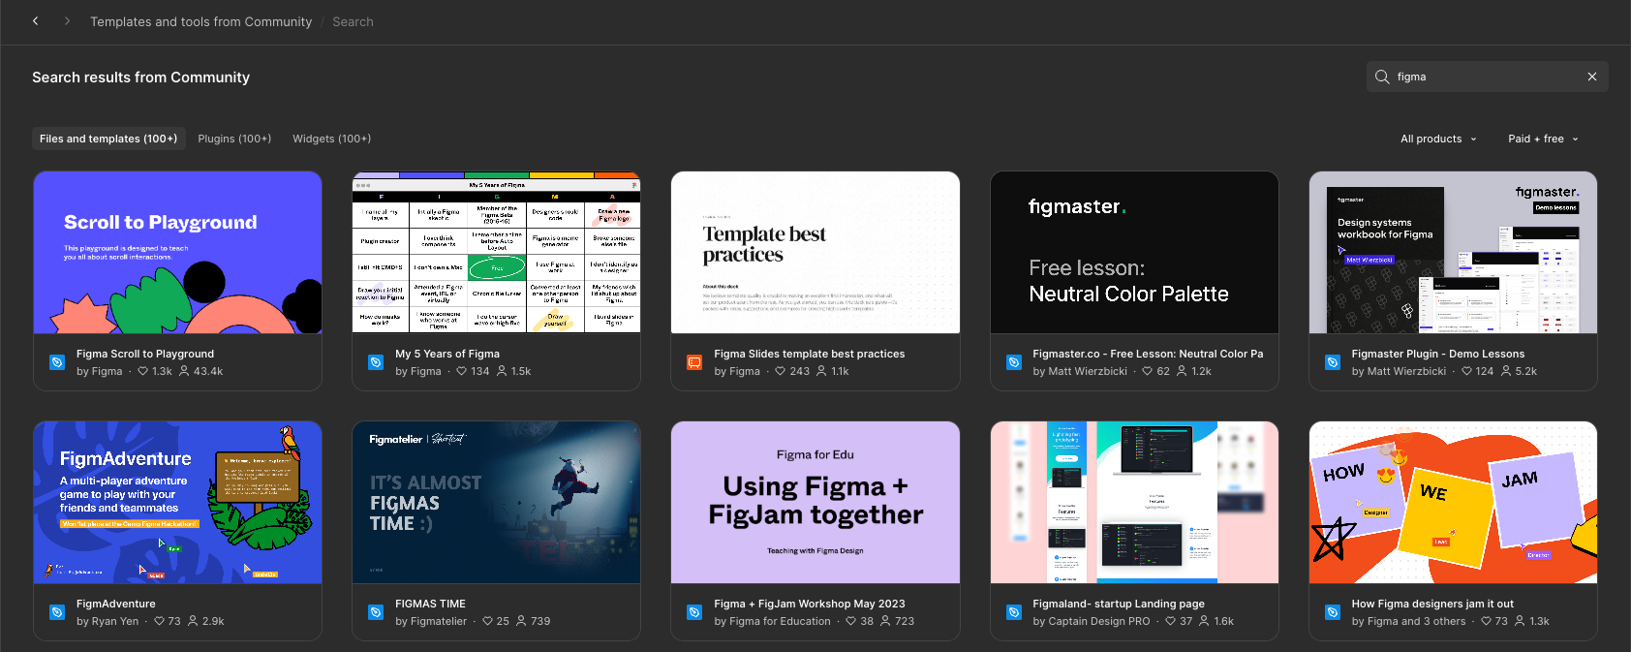Click the file icon on How Figma designers jam card
The height and width of the screenshot is (652, 1631).
pos(1333,612)
